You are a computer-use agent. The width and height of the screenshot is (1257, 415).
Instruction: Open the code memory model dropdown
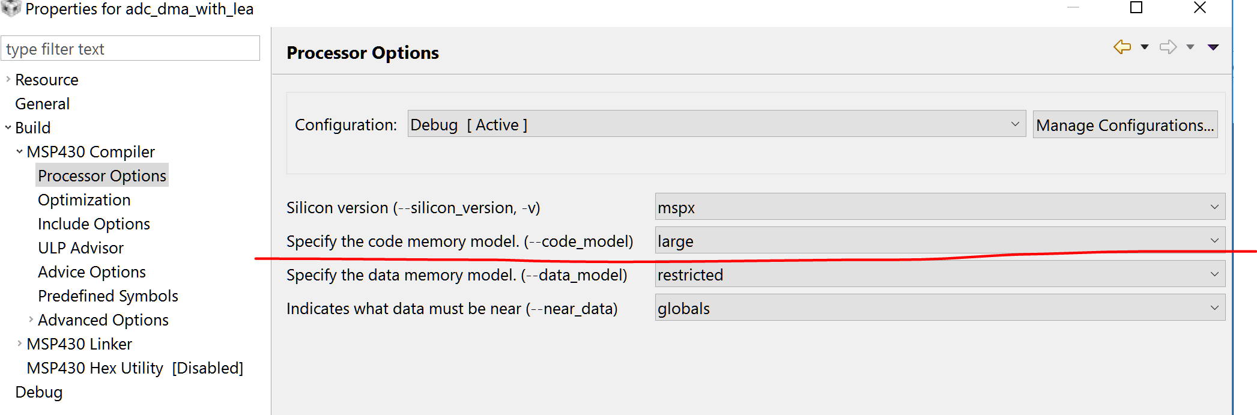point(940,241)
